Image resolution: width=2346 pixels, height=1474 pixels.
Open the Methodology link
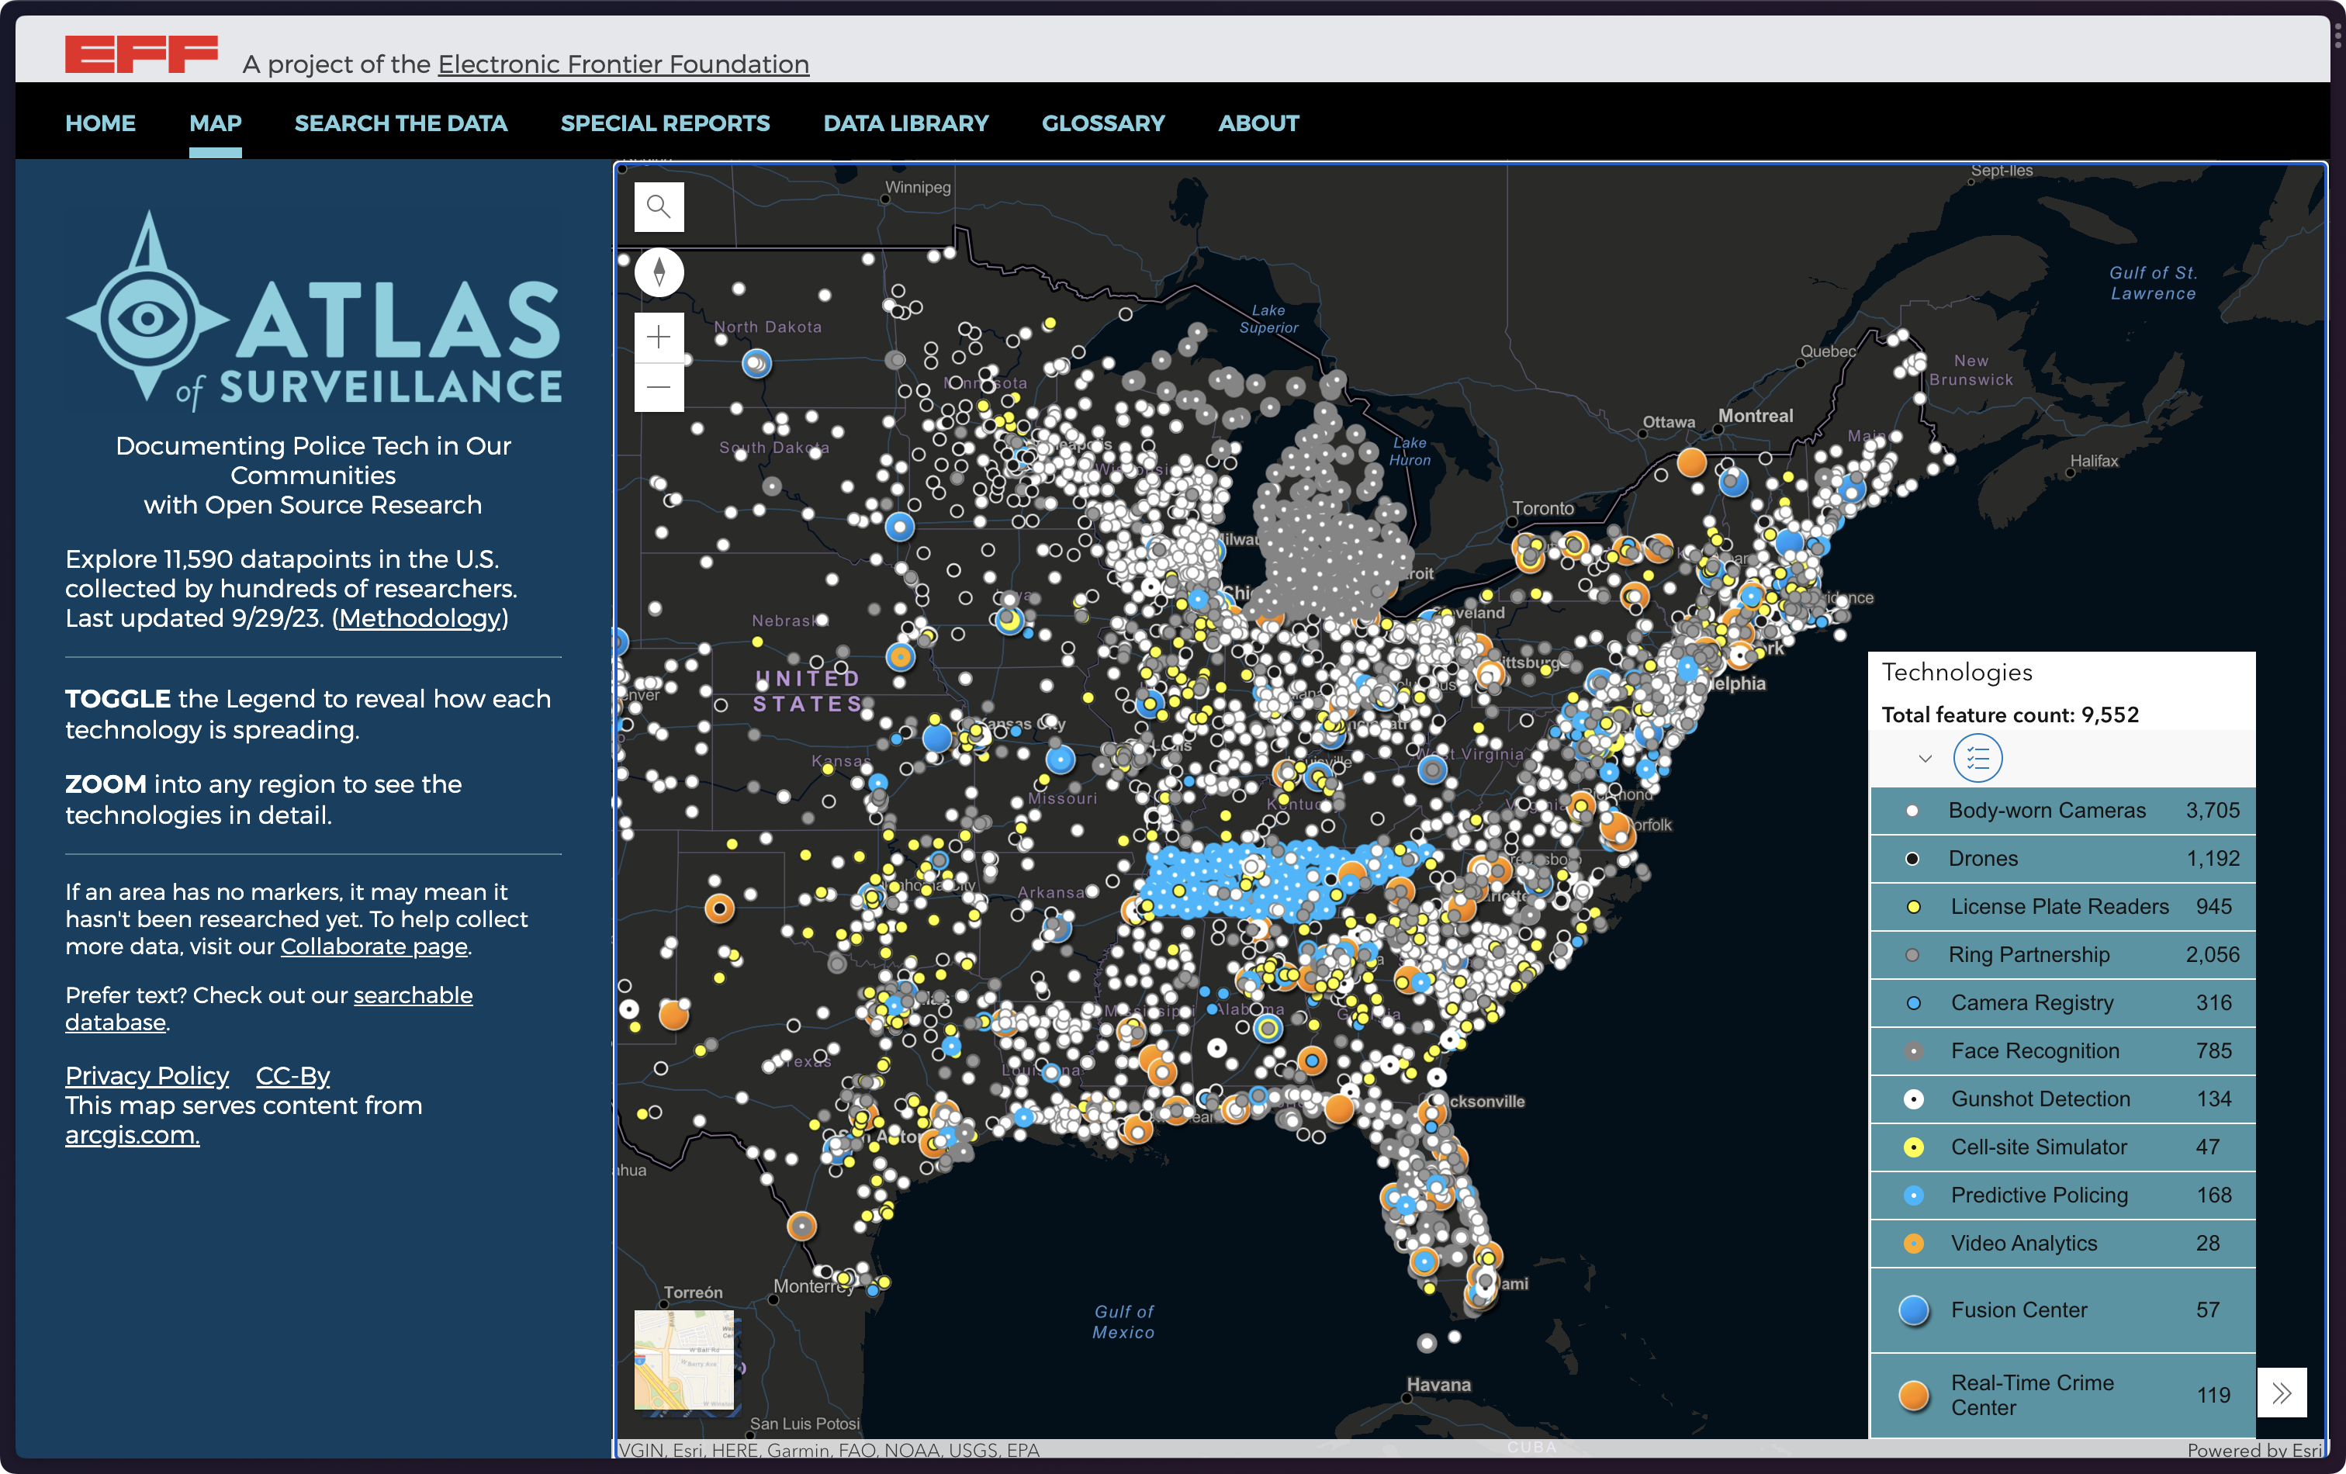[420, 618]
